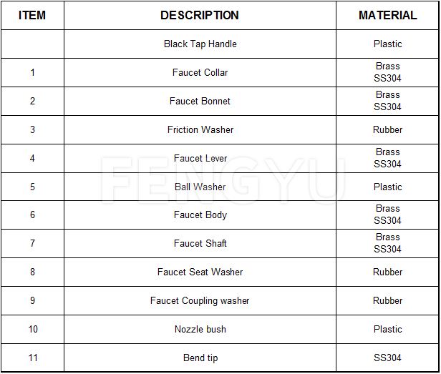Select the Bend tip description cell
The image size is (441, 374).
click(200, 358)
